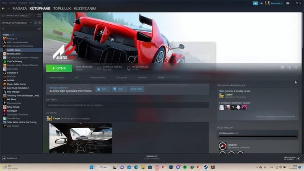Start the game with the OYNA button
The image size is (304, 171).
point(59,68)
